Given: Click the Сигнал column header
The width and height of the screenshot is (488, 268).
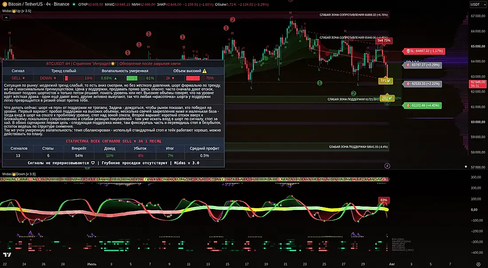Looking at the screenshot, I should pos(18,71).
